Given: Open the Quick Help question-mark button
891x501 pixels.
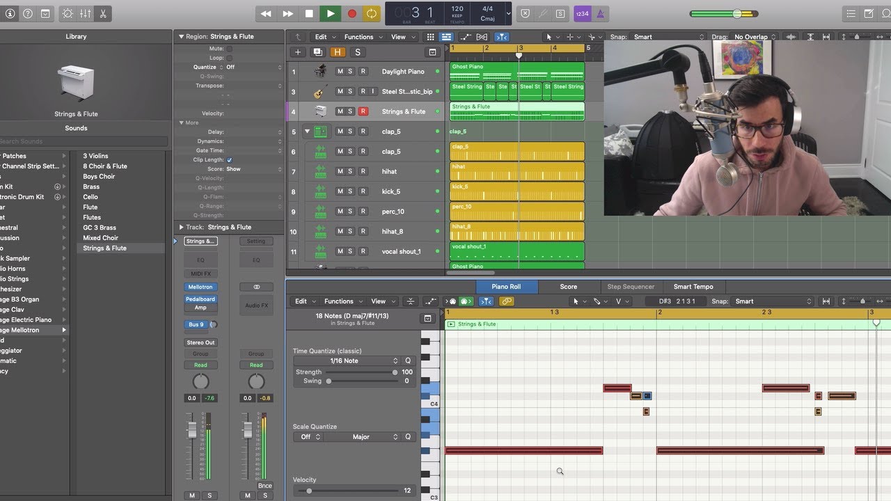Looking at the screenshot, I should point(28,13).
